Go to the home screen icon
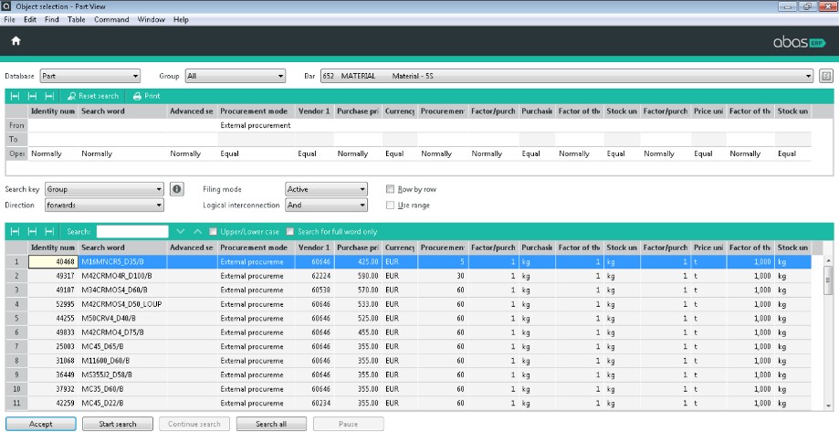The width and height of the screenshot is (839, 432). (16, 41)
